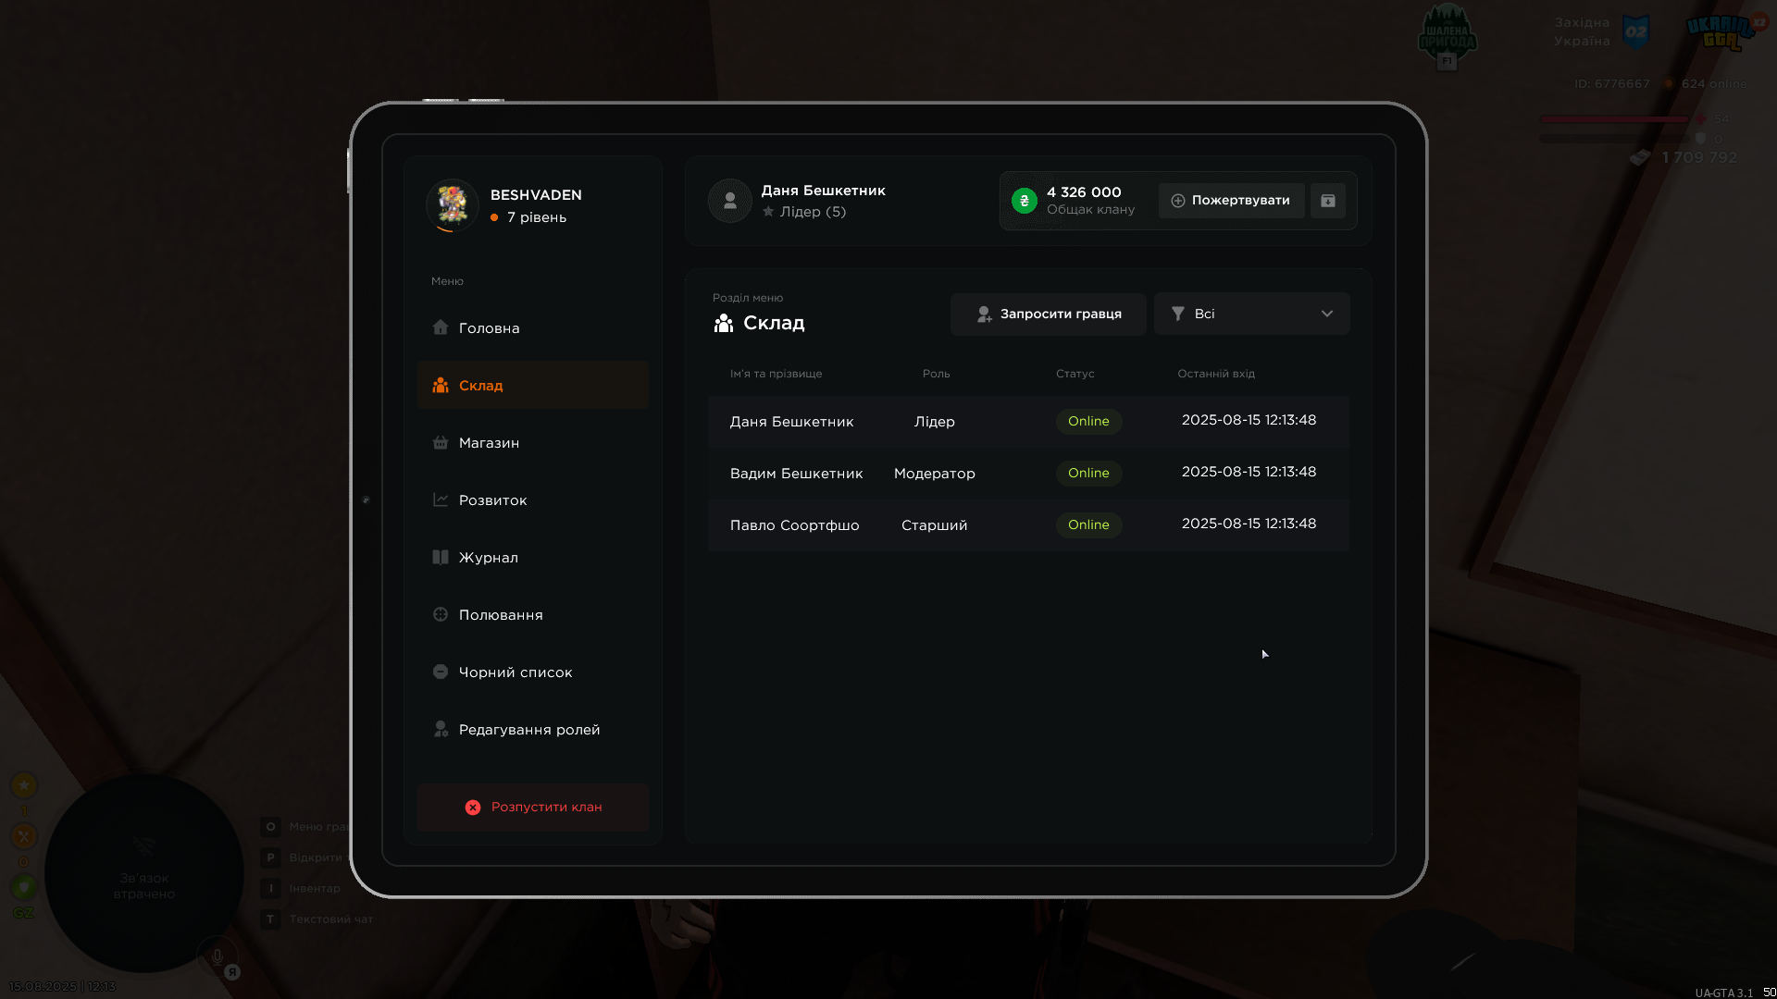
Task: Click Даня Бешкетник profile avatar icon
Action: pos(729,201)
